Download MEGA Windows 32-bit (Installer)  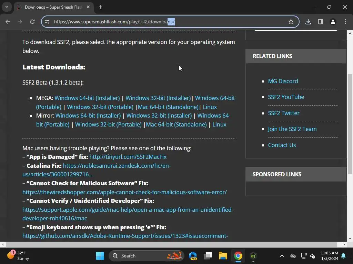[x=158, y=98]
